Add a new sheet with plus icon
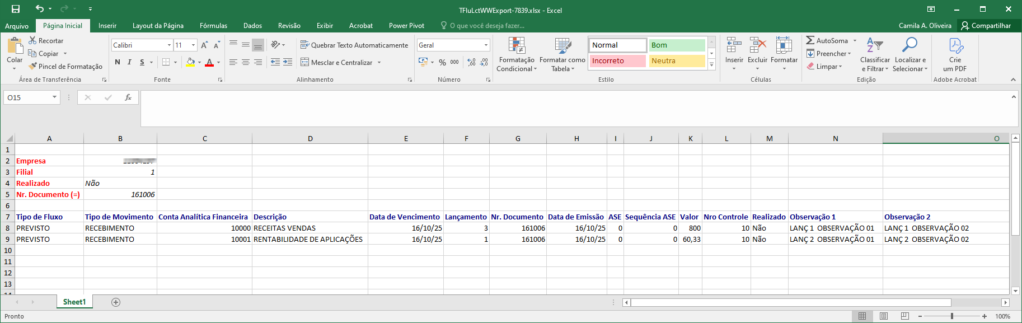 coord(116,302)
